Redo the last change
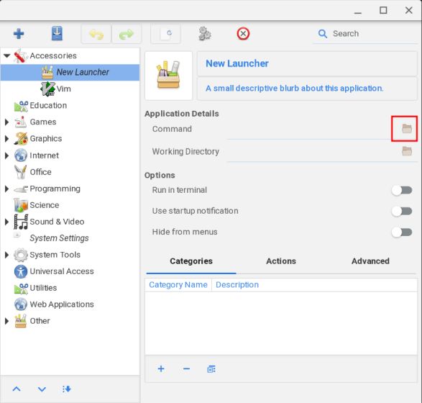The height and width of the screenshot is (403, 422). [x=127, y=35]
